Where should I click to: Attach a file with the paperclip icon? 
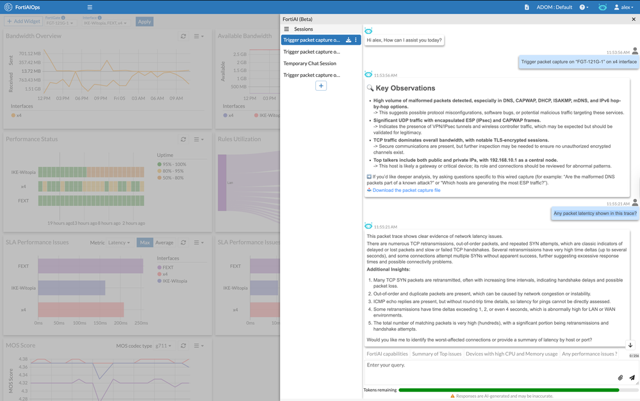pos(620,378)
